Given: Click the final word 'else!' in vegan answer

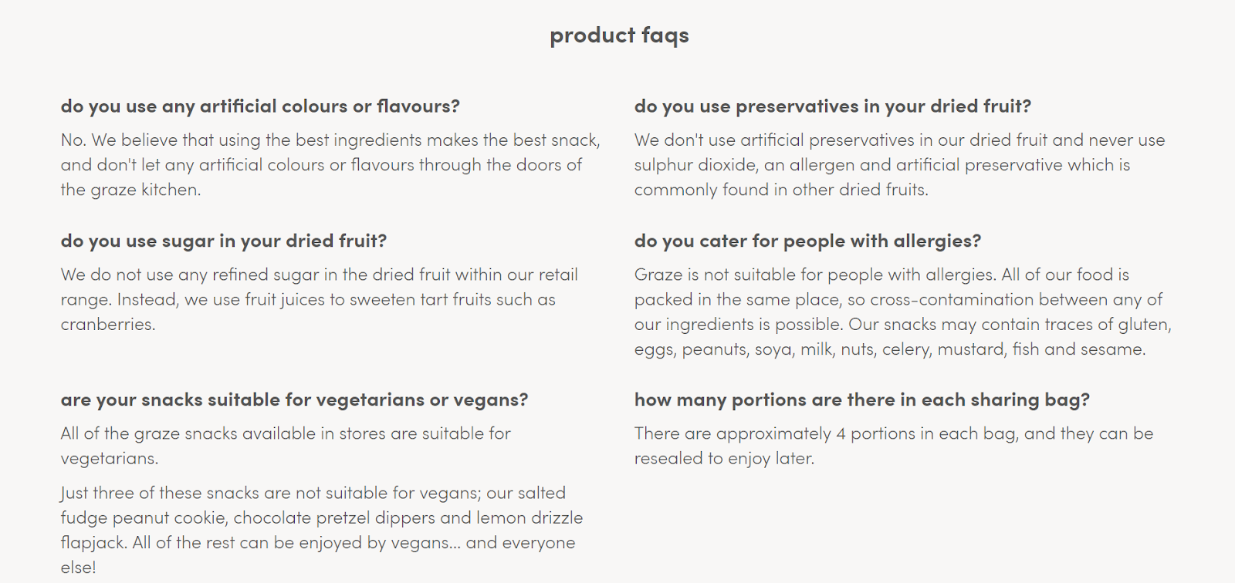Looking at the screenshot, I should click(x=79, y=568).
